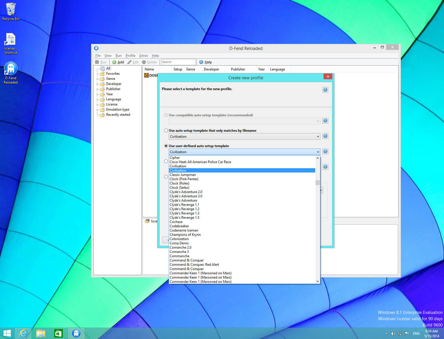444x339 pixels.
Task: Click help icon beside compatible auto setup dropdown
Action: pos(325,121)
